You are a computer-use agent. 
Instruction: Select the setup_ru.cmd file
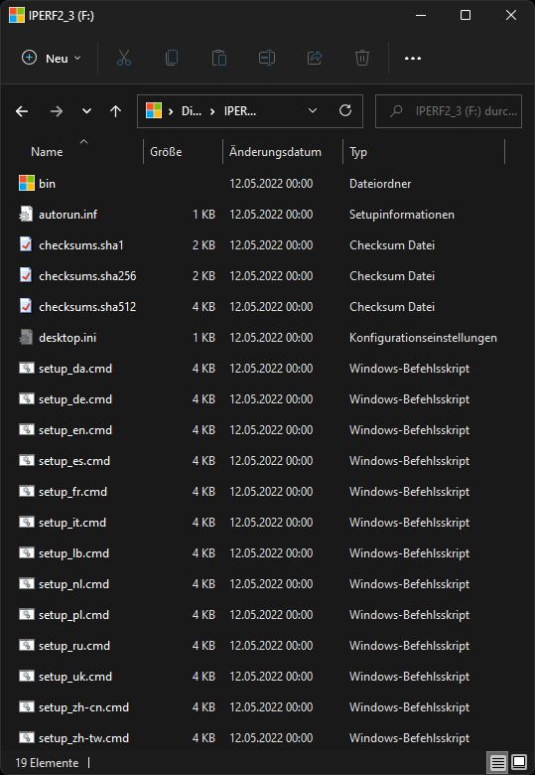[x=74, y=646]
